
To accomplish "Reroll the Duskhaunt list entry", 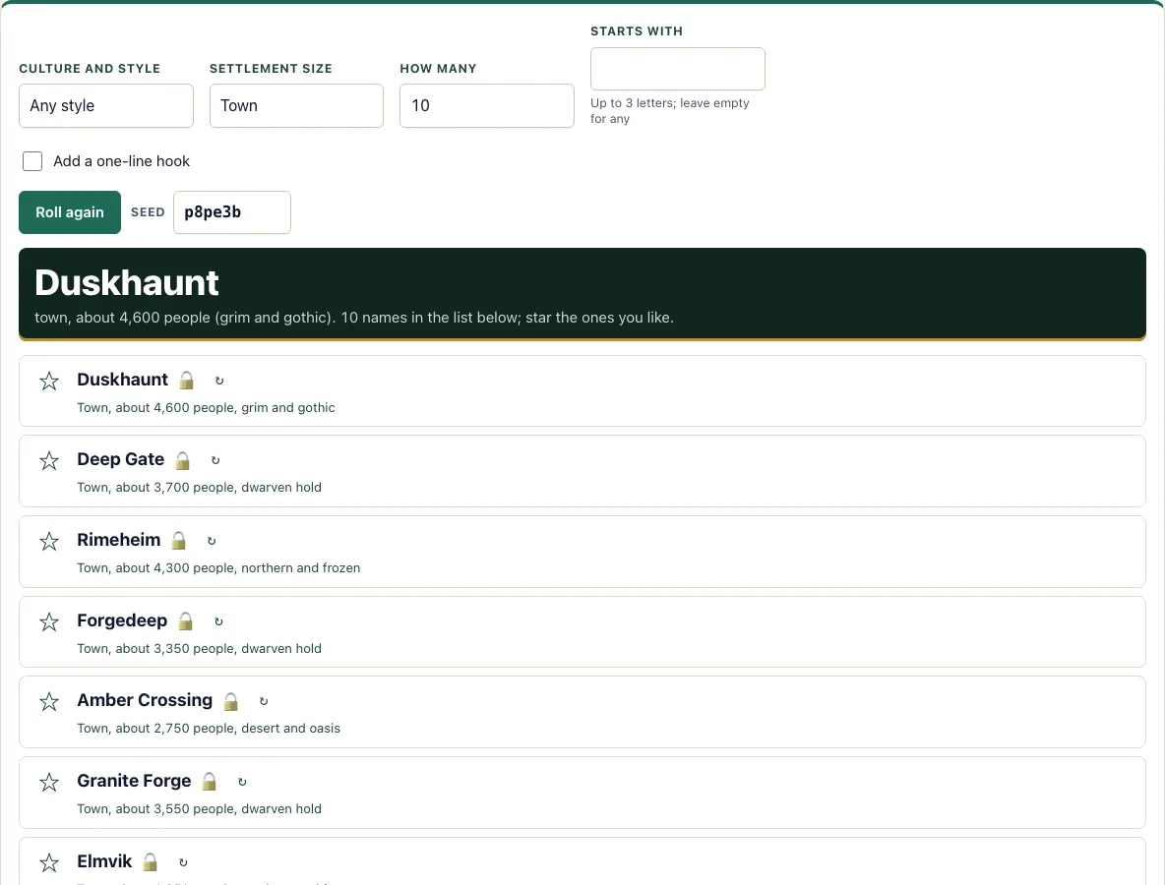I will pyautogui.click(x=219, y=381).
